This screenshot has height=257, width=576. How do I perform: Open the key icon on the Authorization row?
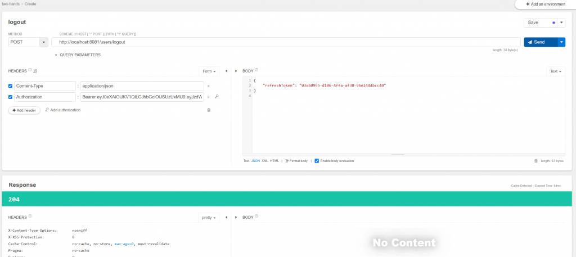(x=217, y=97)
